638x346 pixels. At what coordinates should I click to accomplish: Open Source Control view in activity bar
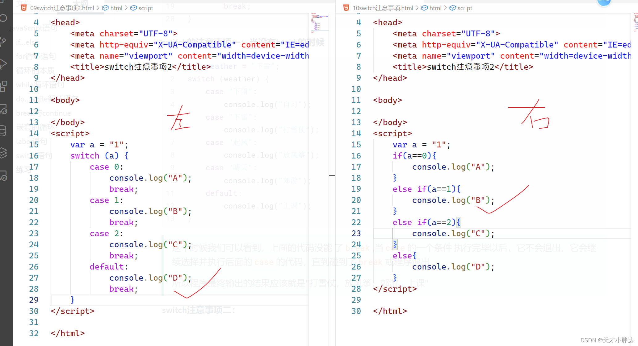click(3, 42)
